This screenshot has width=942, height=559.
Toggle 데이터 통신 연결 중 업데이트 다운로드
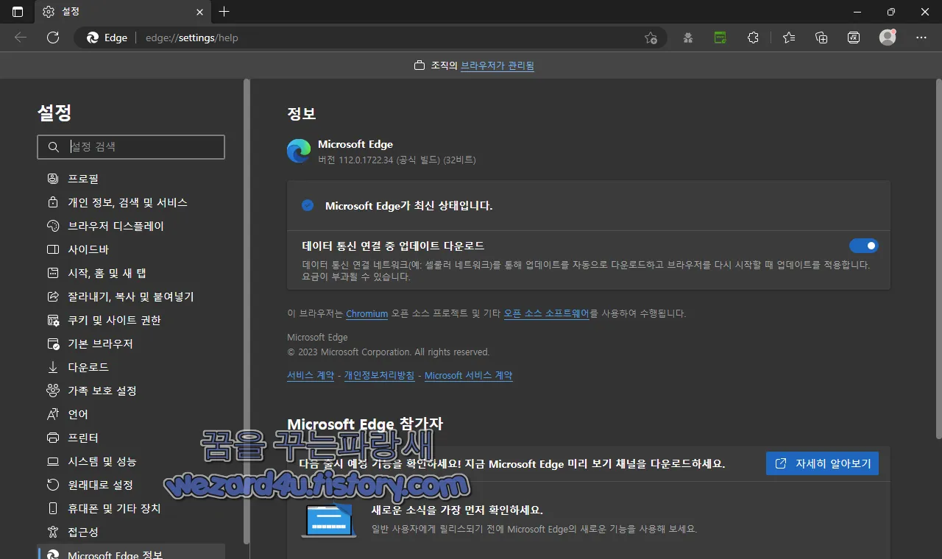tap(863, 246)
